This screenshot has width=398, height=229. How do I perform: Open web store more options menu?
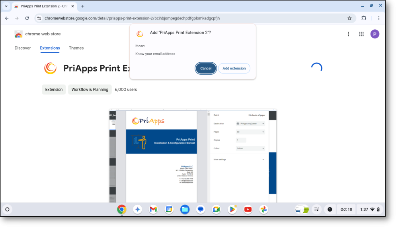click(x=348, y=34)
